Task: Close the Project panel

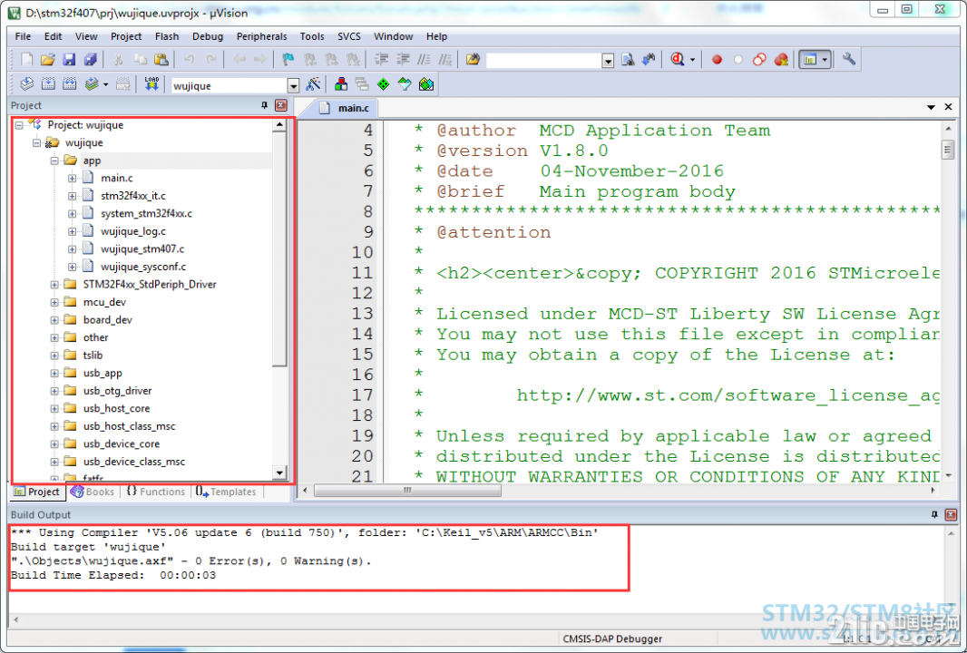Action: pyautogui.click(x=280, y=105)
